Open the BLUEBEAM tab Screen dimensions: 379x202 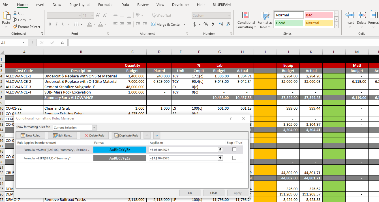pos(222,5)
